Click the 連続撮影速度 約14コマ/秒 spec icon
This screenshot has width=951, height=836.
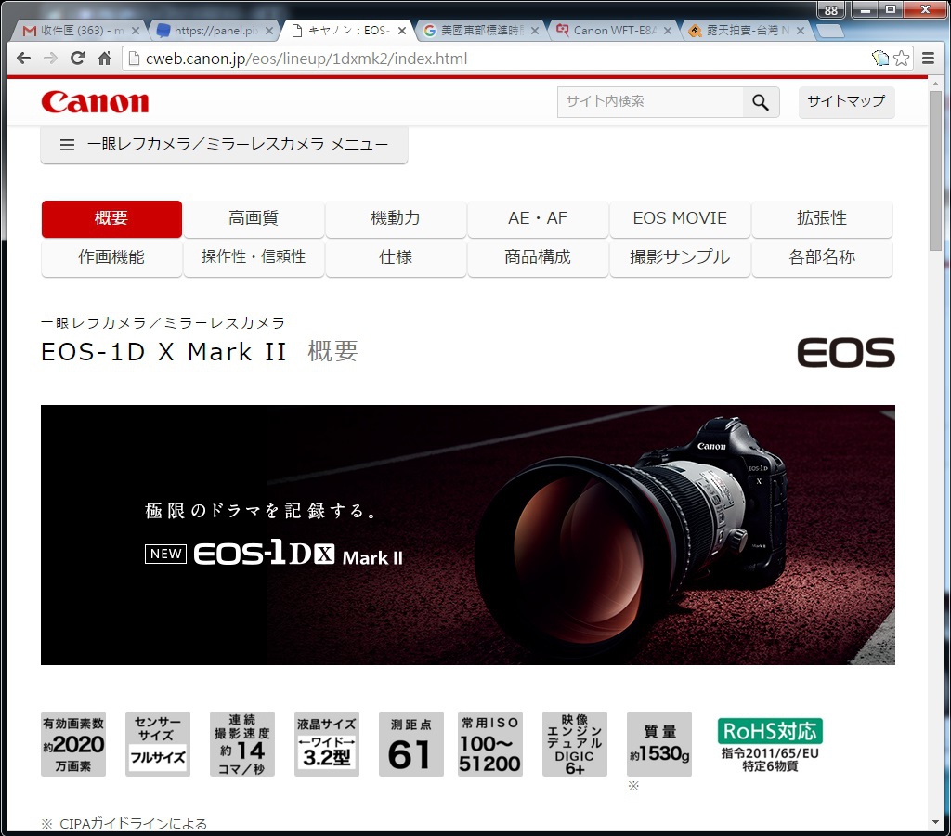click(242, 744)
